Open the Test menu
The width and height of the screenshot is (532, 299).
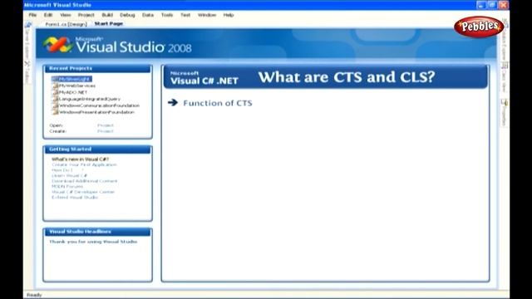click(185, 15)
